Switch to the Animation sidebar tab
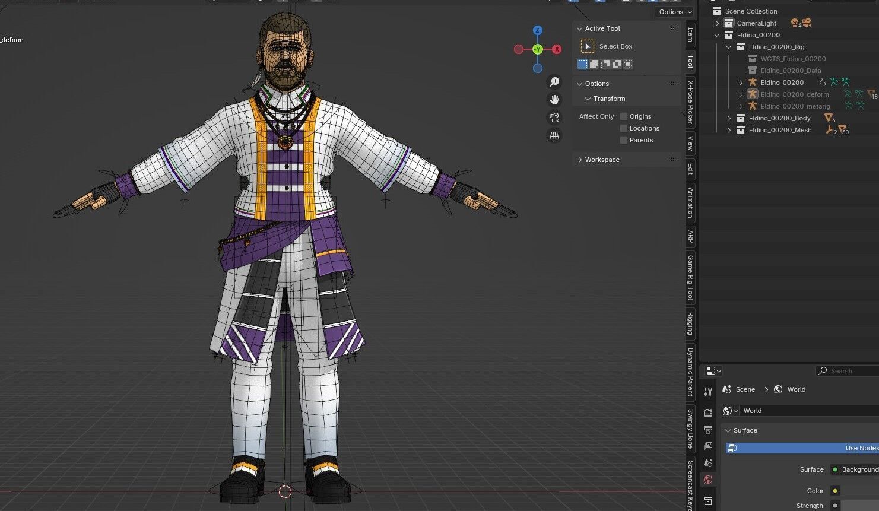This screenshot has width=879, height=511. (x=690, y=202)
